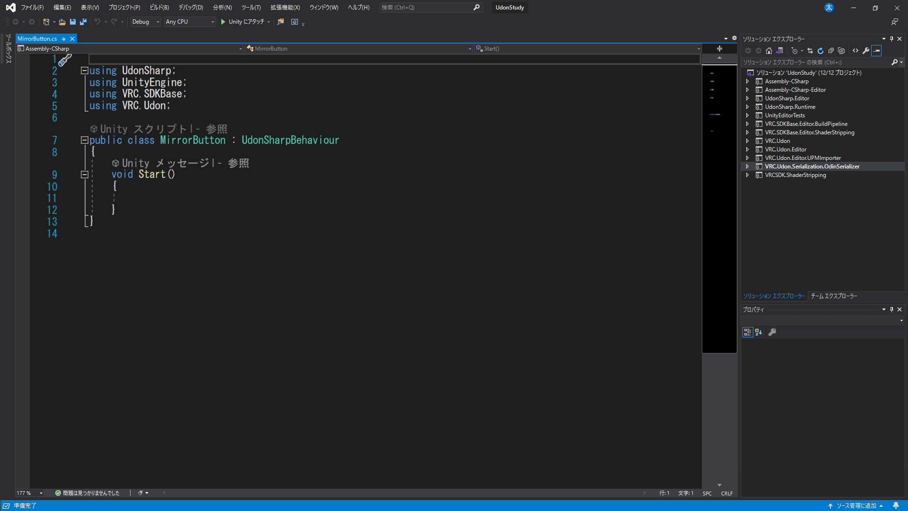Click Unity にアタッチ start button
908x511 pixels.
click(x=242, y=22)
